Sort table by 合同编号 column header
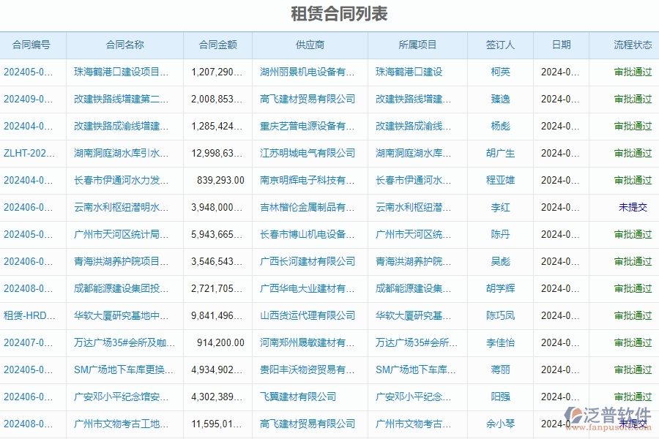Screen dimensions: 659x439 [x=32, y=45]
